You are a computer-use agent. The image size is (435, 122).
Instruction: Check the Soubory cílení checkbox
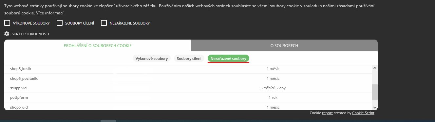click(x=60, y=23)
